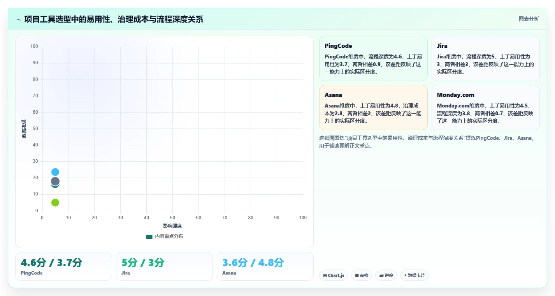The image size is (555, 296).
Task: Toggle the 内容重点分布 legend color box
Action: 149,236
